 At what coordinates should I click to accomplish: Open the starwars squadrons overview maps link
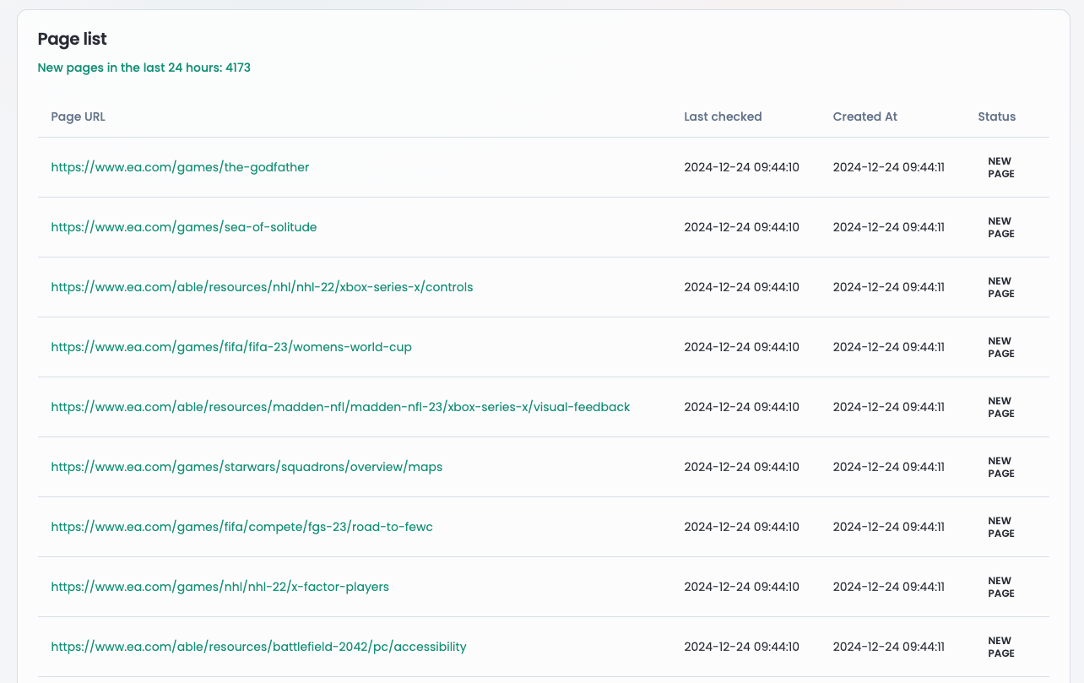point(247,467)
